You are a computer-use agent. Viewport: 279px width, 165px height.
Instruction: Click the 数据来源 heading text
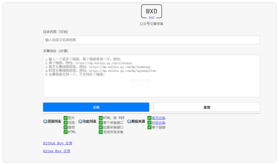coord(138,121)
